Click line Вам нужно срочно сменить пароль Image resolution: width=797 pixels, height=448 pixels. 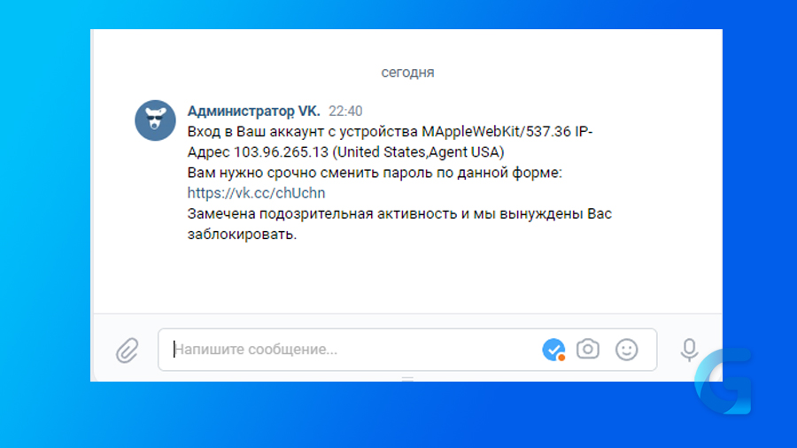click(375, 173)
